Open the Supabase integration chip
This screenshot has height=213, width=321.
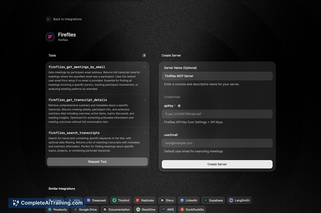(x=213, y=200)
